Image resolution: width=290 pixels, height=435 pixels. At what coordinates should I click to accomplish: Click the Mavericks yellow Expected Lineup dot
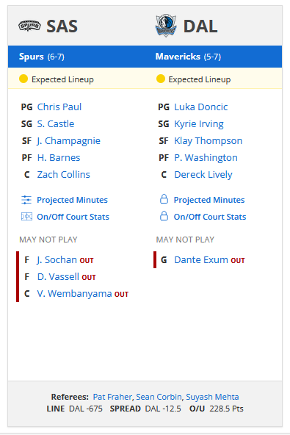(161, 79)
